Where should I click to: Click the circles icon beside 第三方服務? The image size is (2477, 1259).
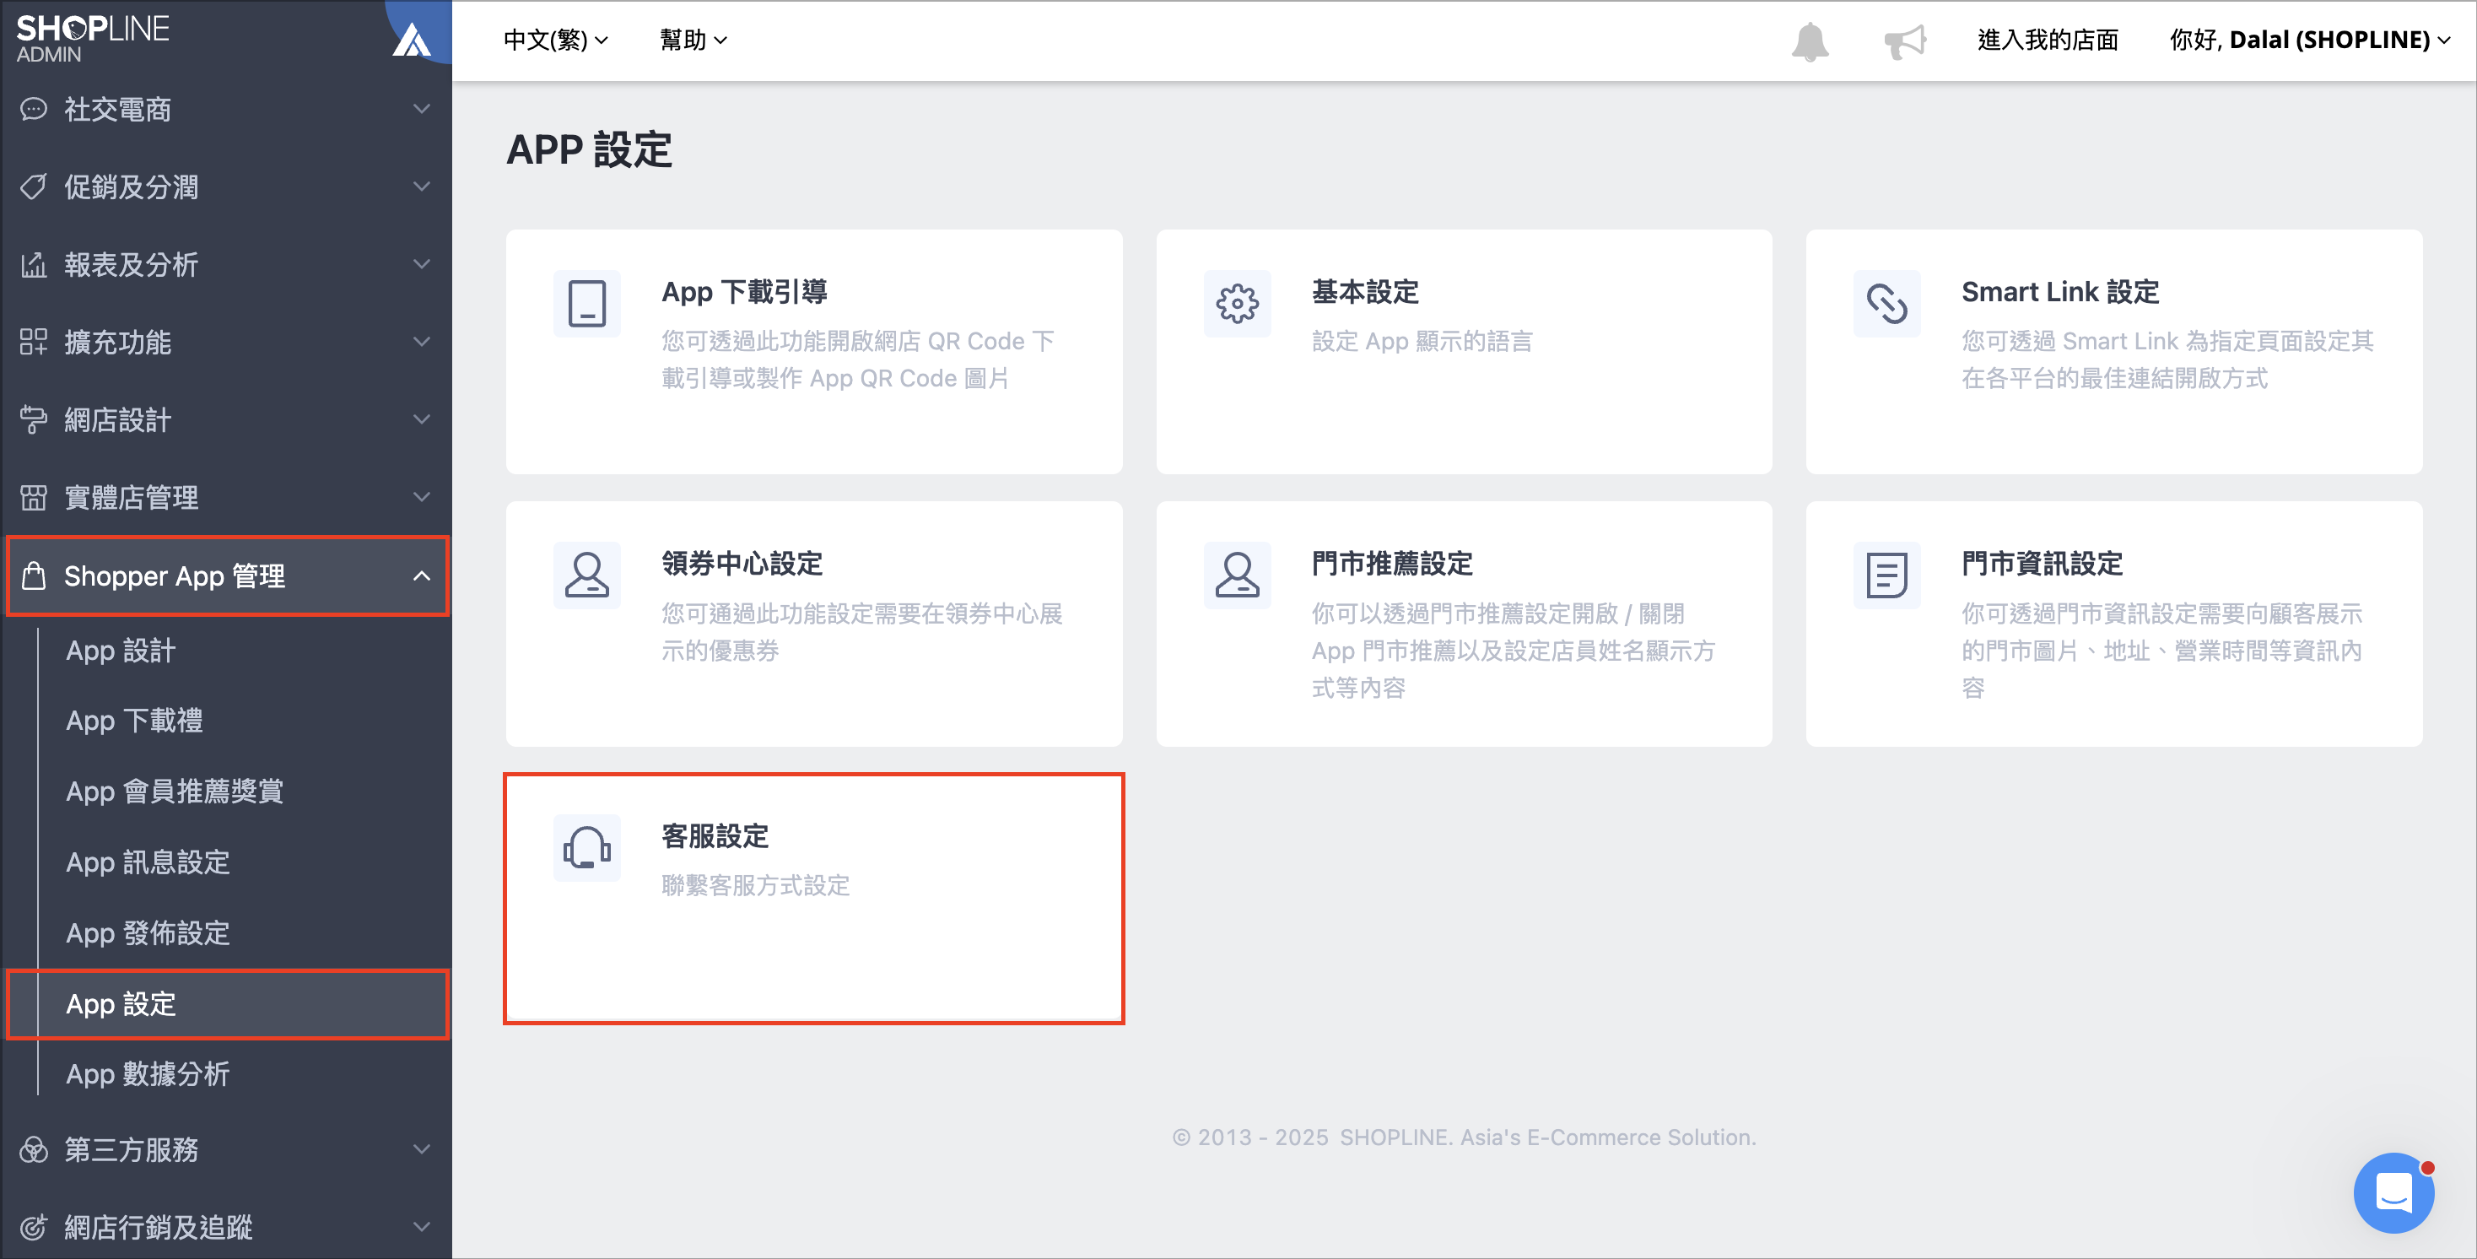pos(34,1149)
